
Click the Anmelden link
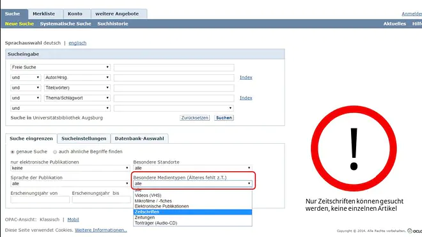pyautogui.click(x=412, y=13)
